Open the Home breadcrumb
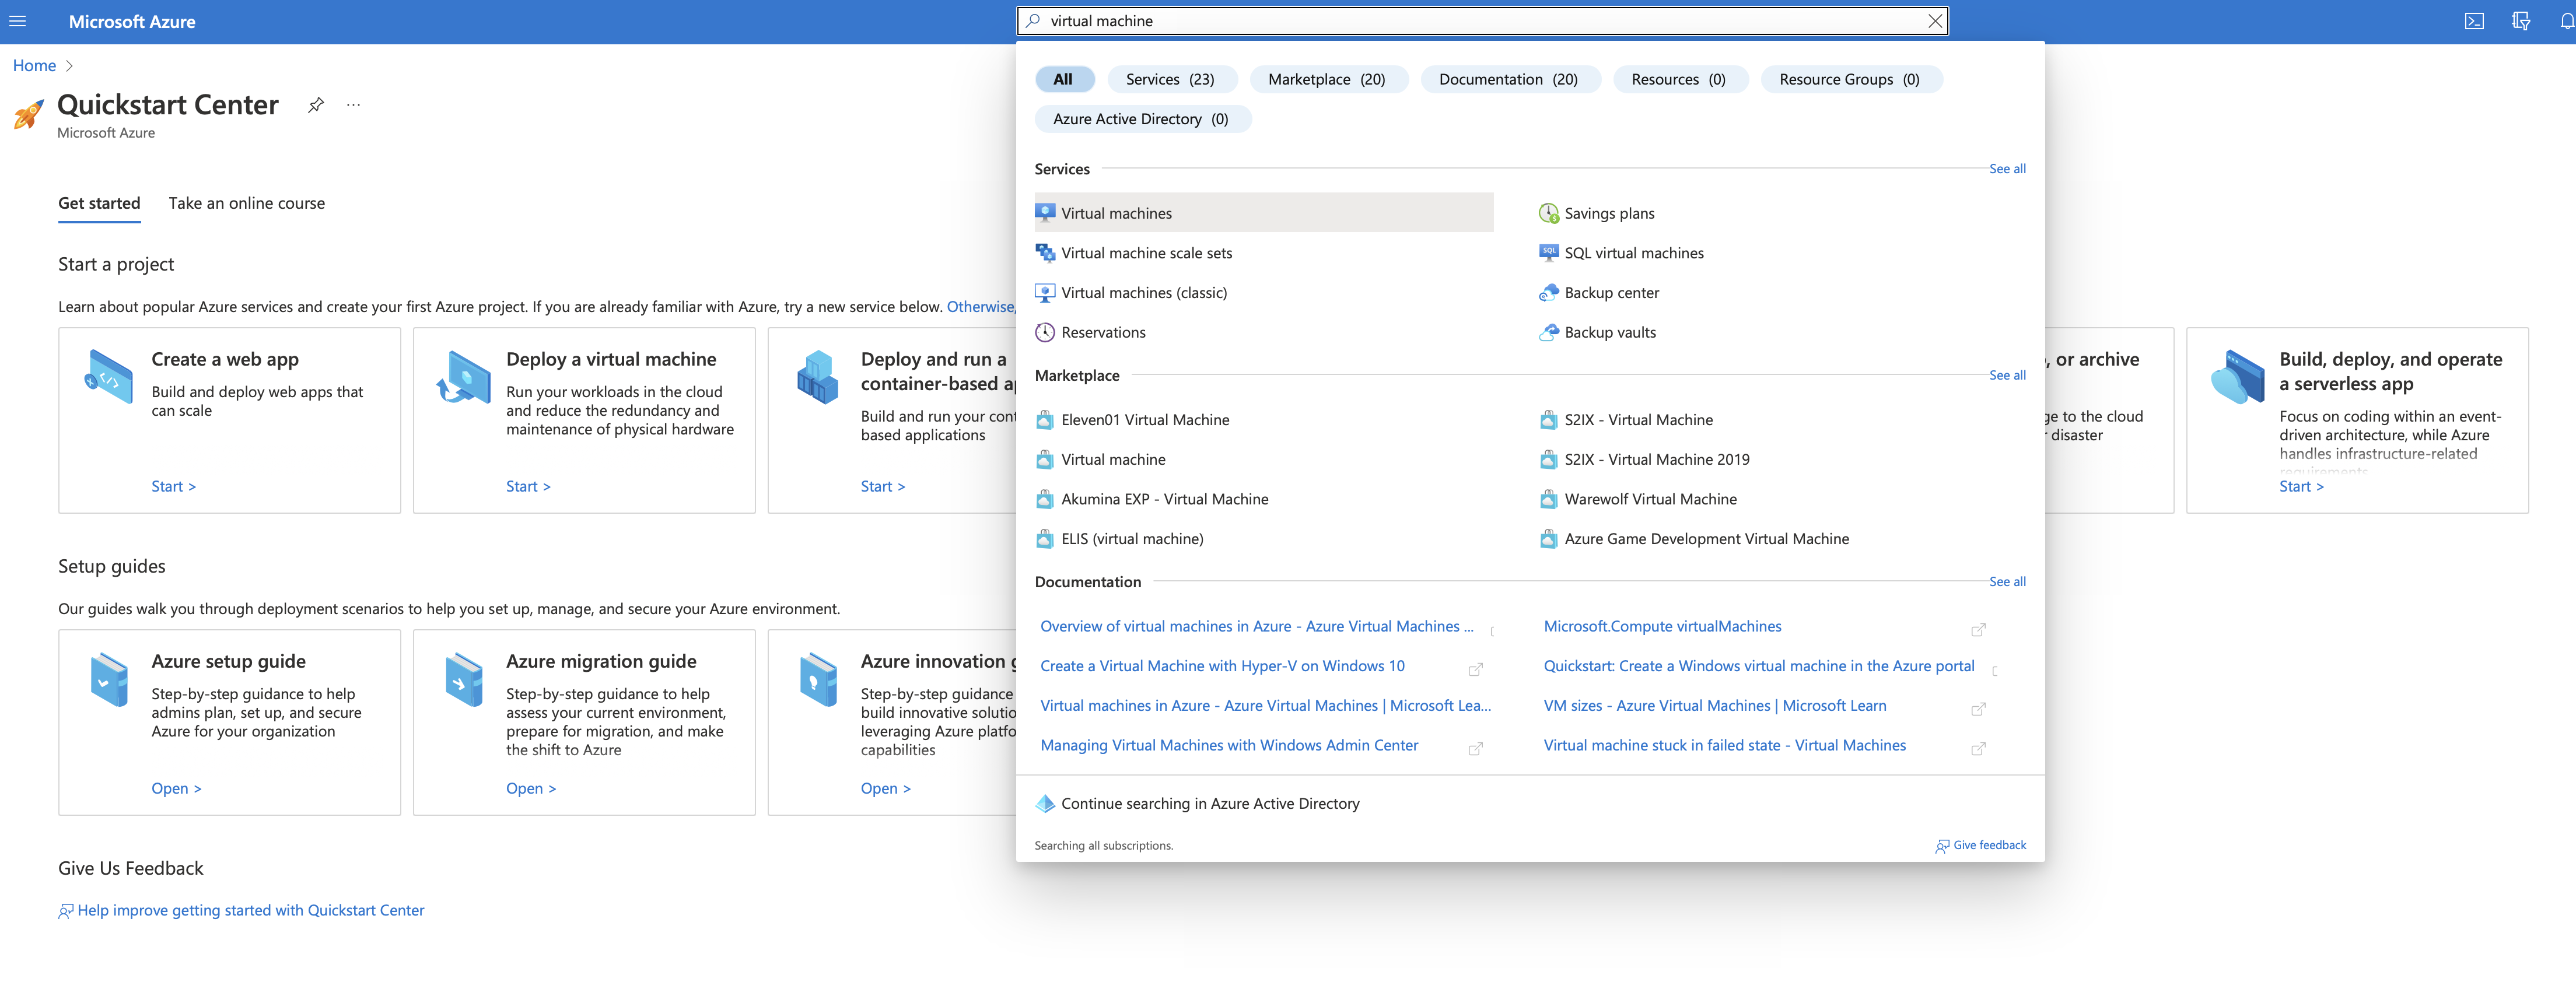Viewport: 2576px width, 982px height. click(x=33, y=65)
